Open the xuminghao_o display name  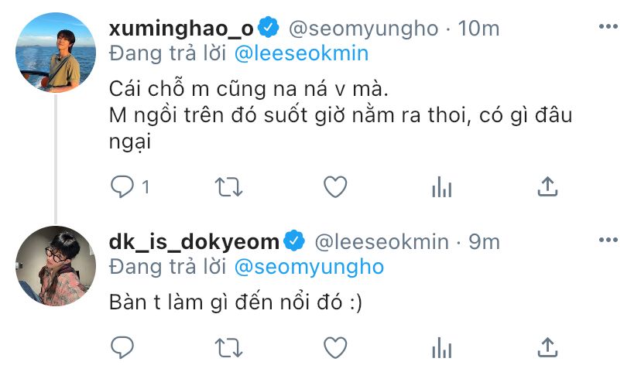point(182,29)
